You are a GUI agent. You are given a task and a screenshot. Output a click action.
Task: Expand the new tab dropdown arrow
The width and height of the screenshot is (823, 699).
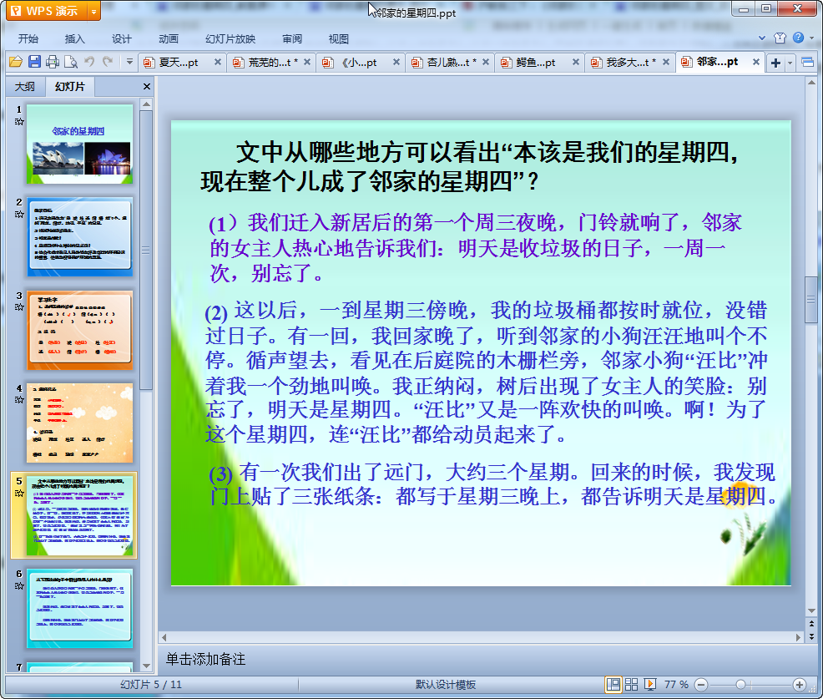790,63
